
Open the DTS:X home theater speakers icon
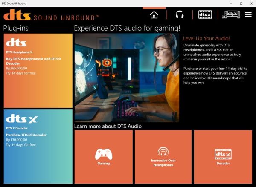click(231, 14)
